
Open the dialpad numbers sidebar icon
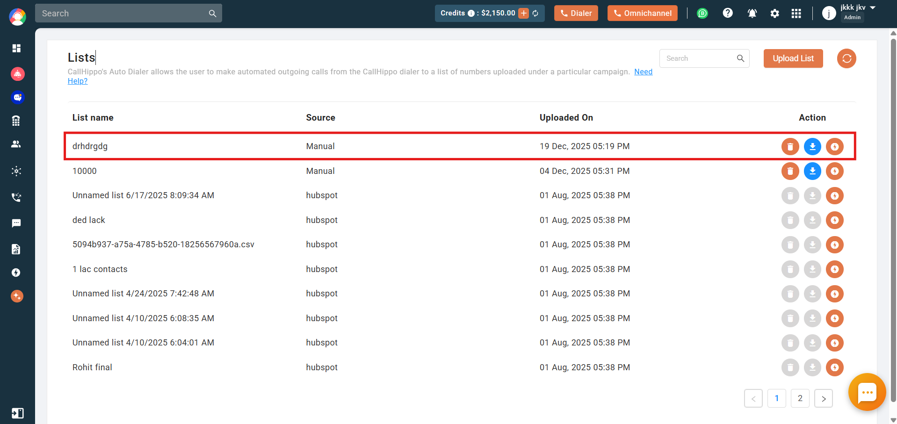(16, 121)
